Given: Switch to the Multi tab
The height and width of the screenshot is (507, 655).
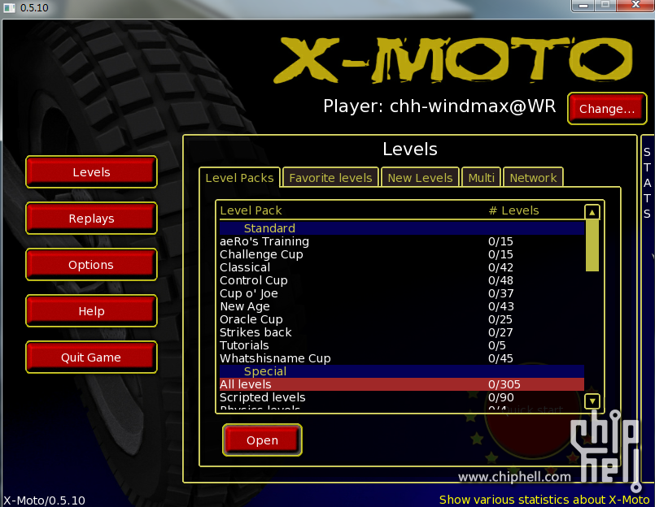Looking at the screenshot, I should (x=481, y=178).
